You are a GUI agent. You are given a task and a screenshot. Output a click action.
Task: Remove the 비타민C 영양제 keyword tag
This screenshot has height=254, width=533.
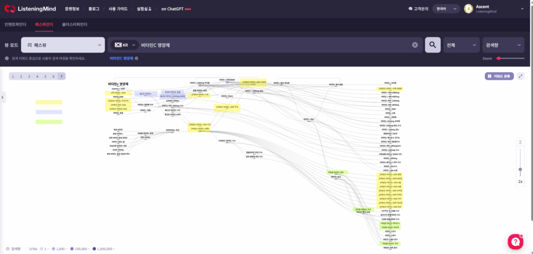pos(136,58)
